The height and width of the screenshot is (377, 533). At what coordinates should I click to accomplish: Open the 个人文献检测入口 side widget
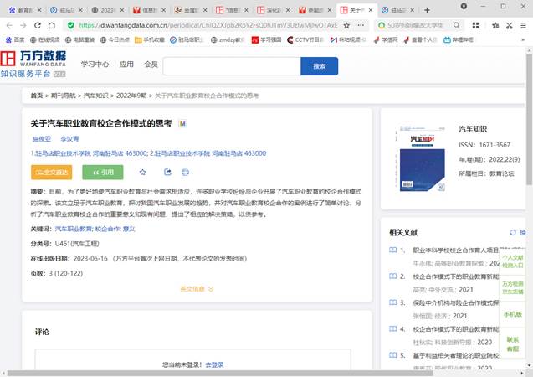(513, 261)
